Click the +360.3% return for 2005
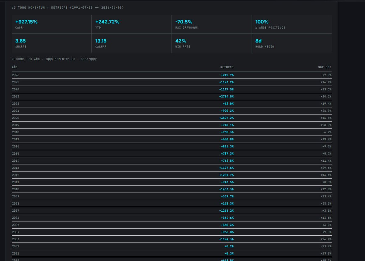 pos(227,225)
